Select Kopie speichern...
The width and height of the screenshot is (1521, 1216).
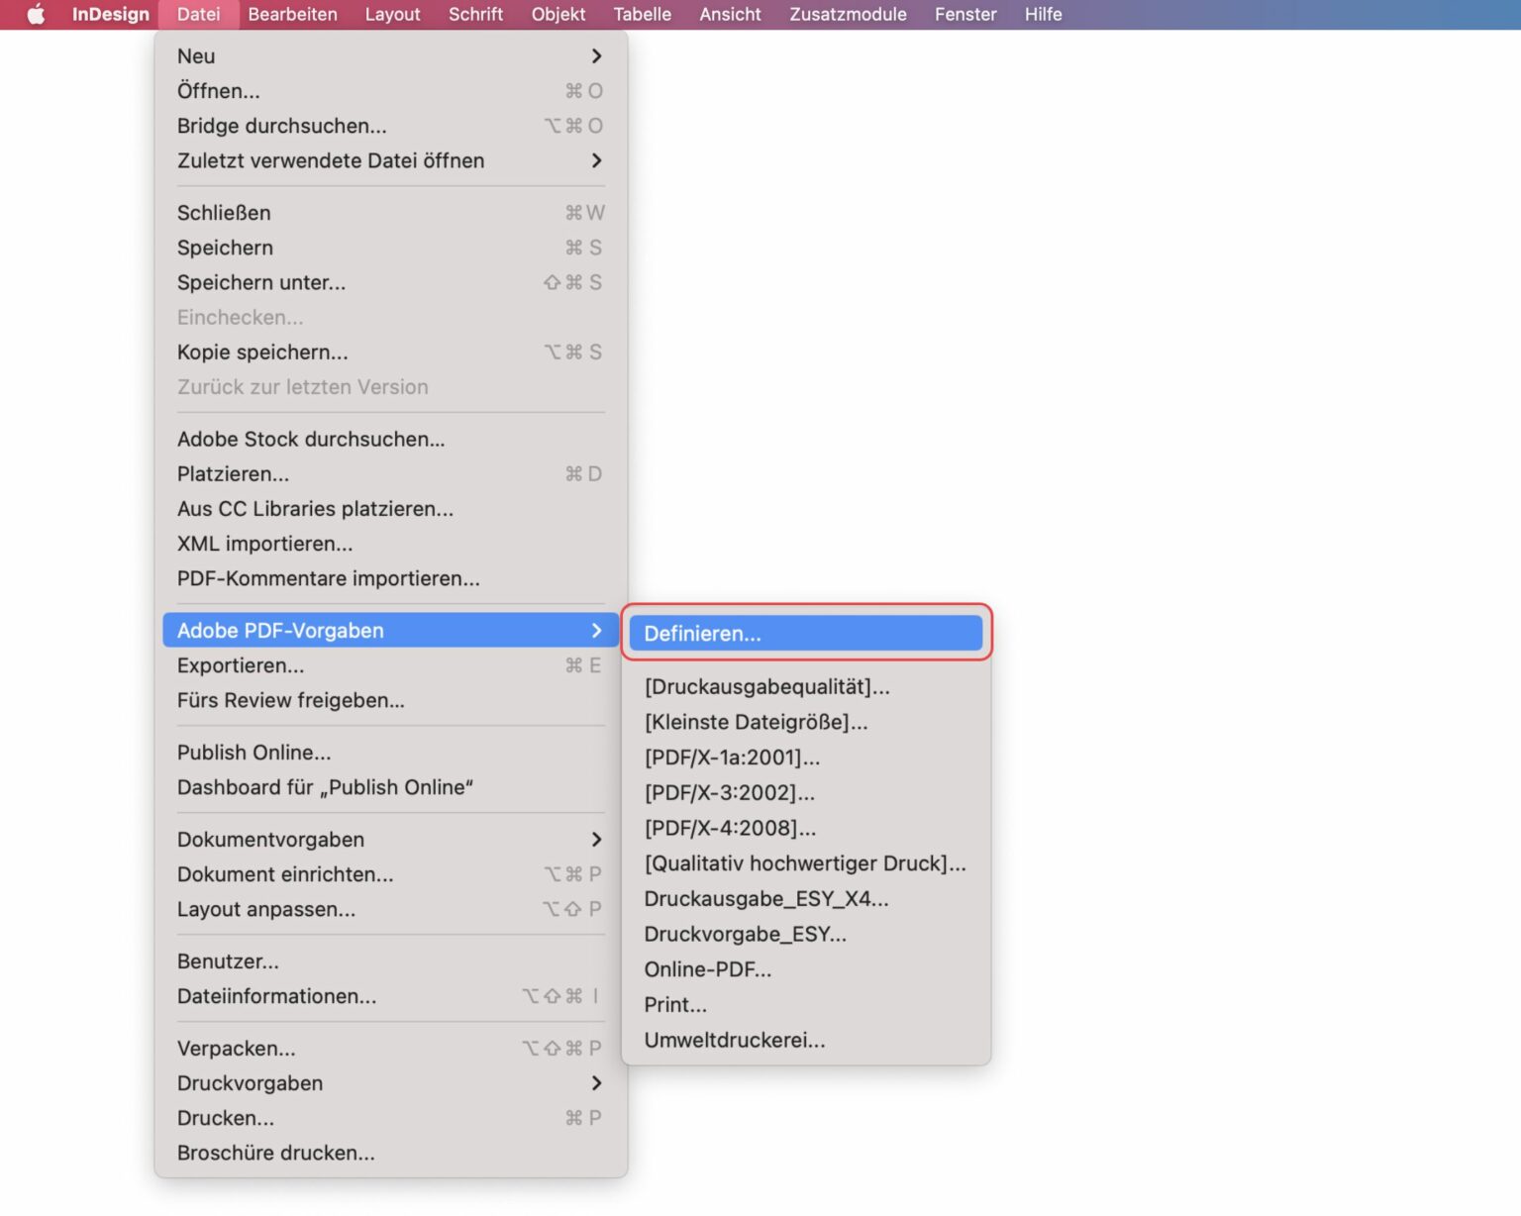390,353
